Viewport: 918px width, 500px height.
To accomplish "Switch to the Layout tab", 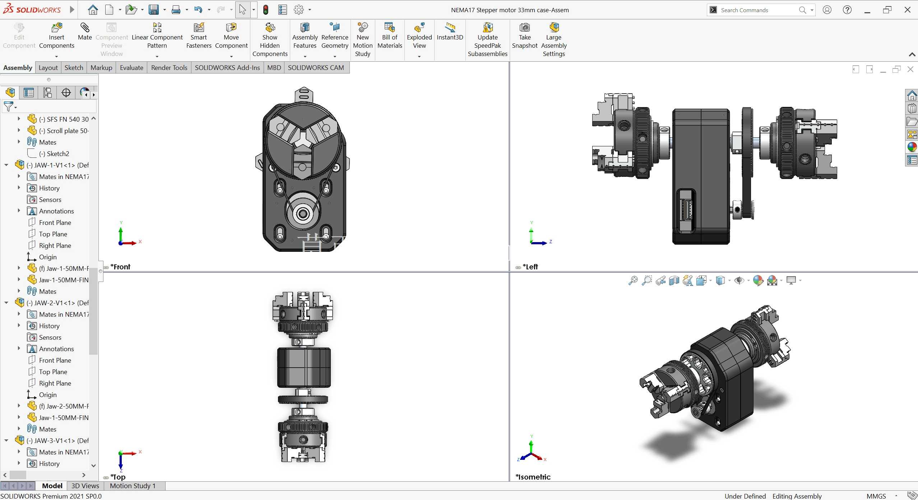I will click(x=48, y=67).
